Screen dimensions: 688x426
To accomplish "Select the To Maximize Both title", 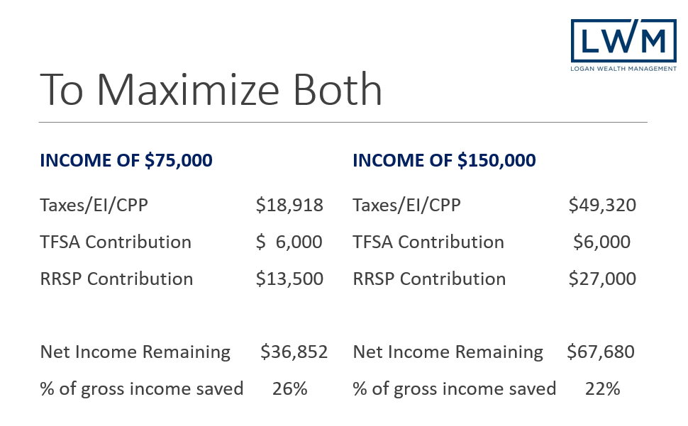I will 211,89.
